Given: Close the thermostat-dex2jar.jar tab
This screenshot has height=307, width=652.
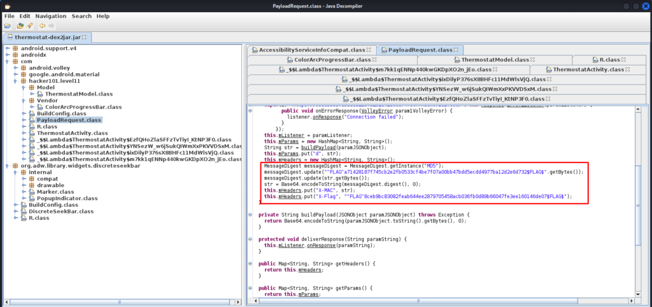Looking at the screenshot, I should coord(84,37).
